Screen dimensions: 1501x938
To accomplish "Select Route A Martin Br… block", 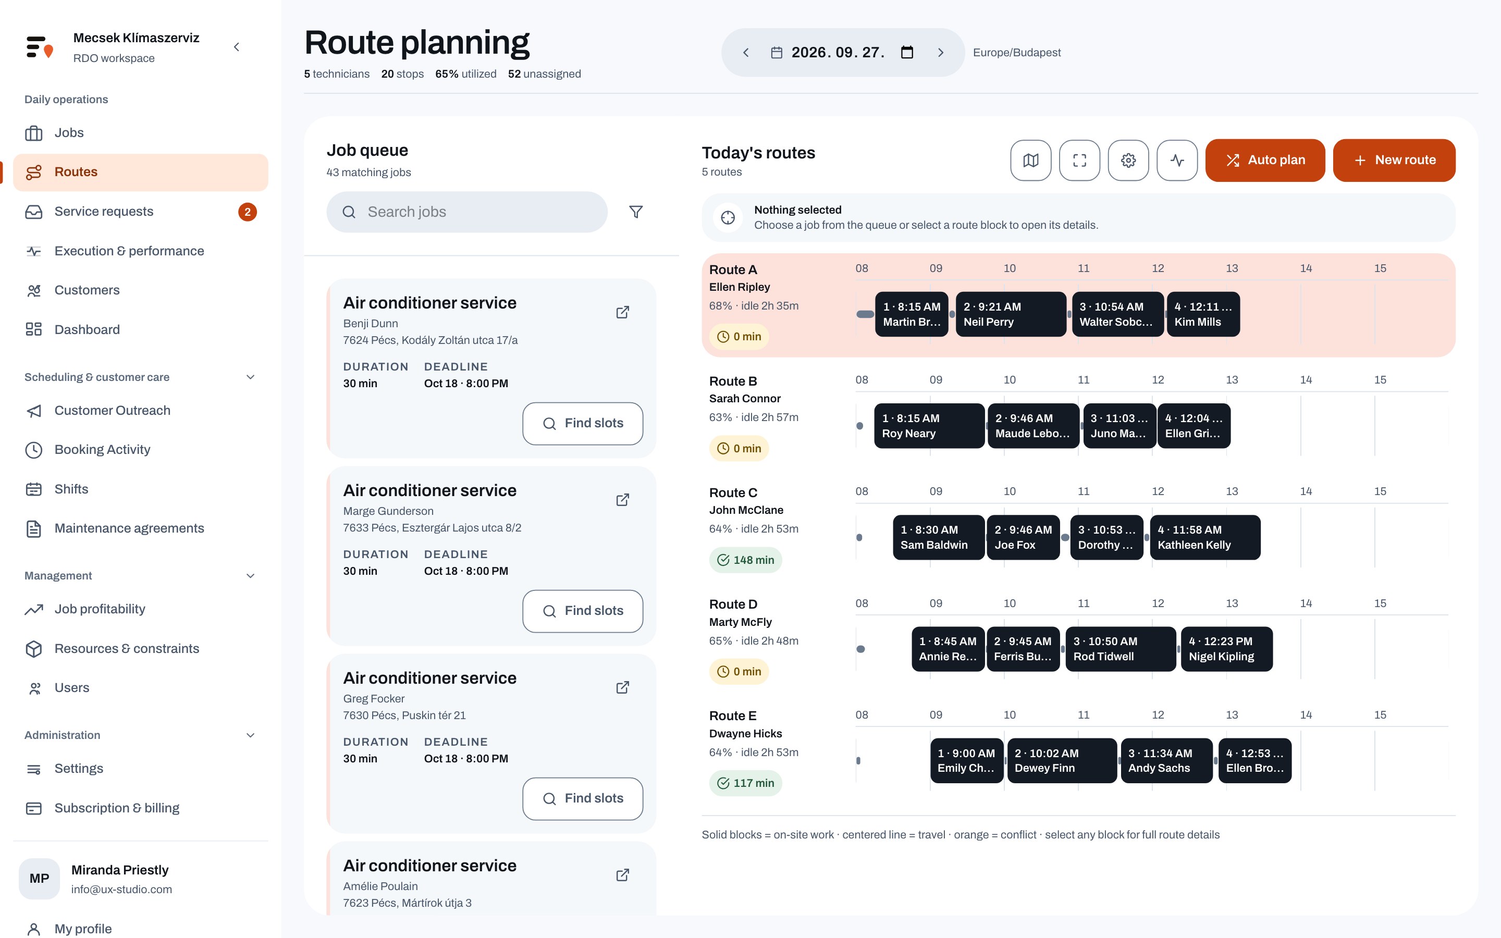I will [911, 315].
